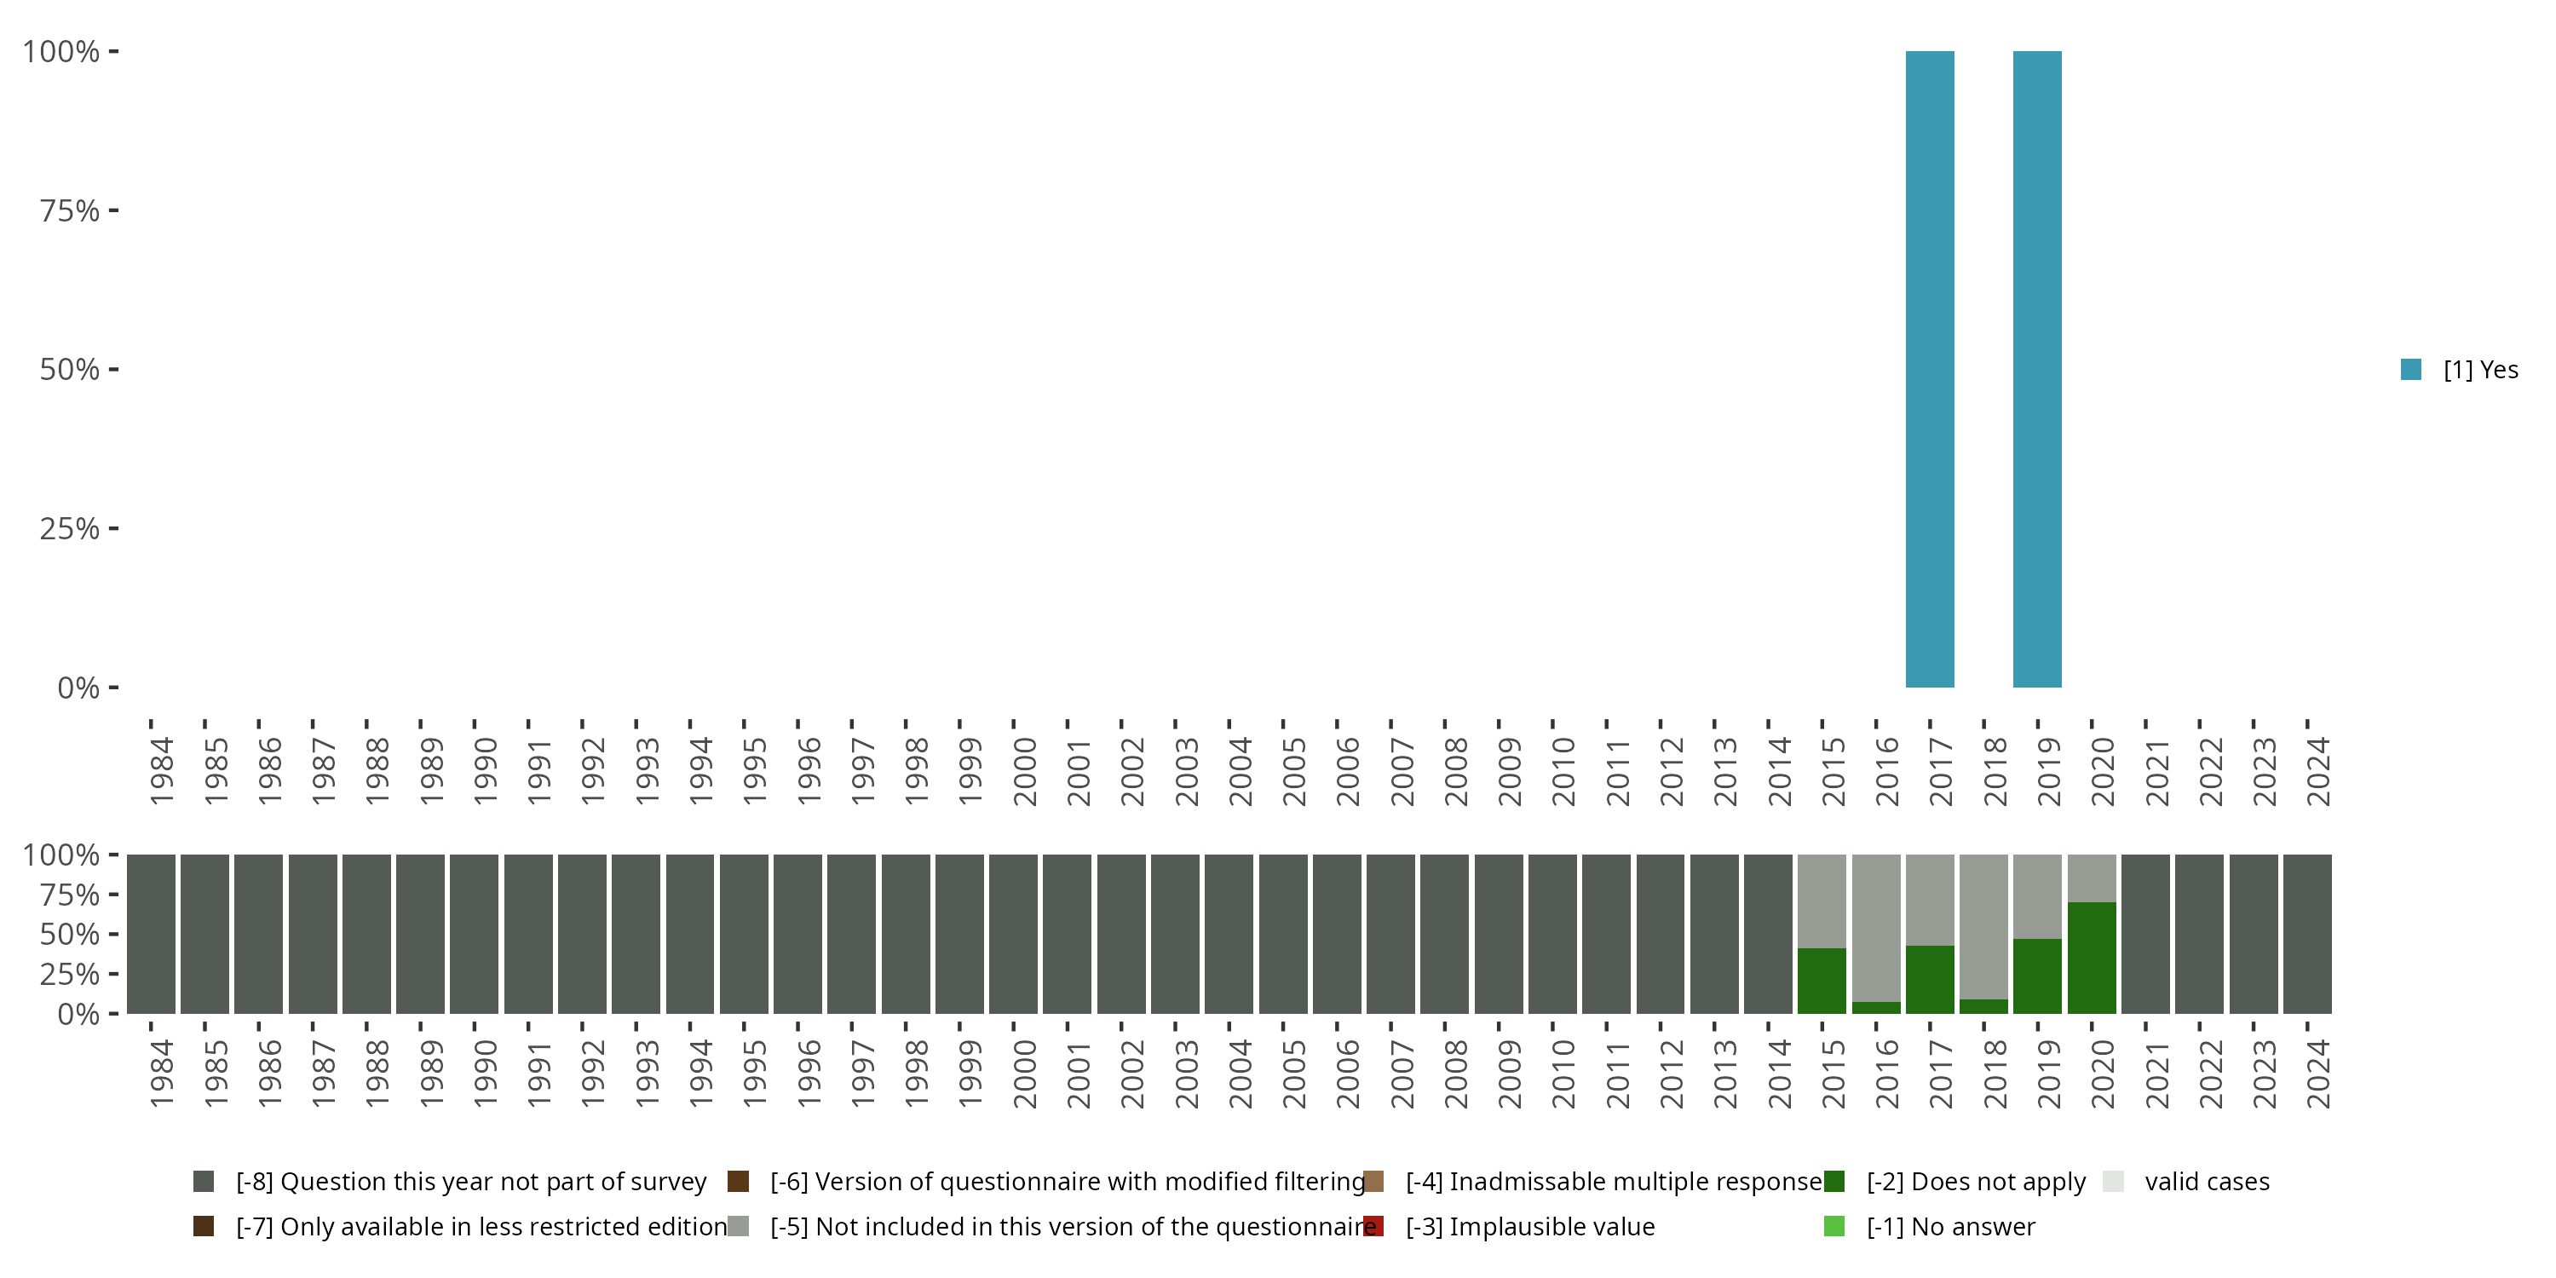Viewport: 2556px width, 1278px height.
Task: Click the 2017 blue Yes bar
Action: pyautogui.click(x=1930, y=369)
